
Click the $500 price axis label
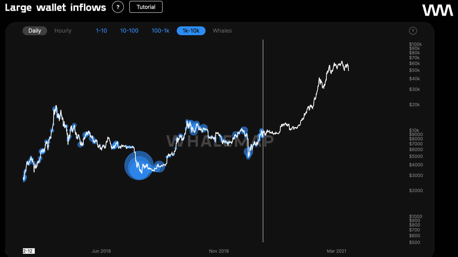point(415,243)
